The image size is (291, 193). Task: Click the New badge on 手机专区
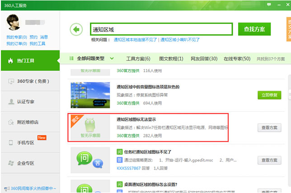tap(42, 138)
